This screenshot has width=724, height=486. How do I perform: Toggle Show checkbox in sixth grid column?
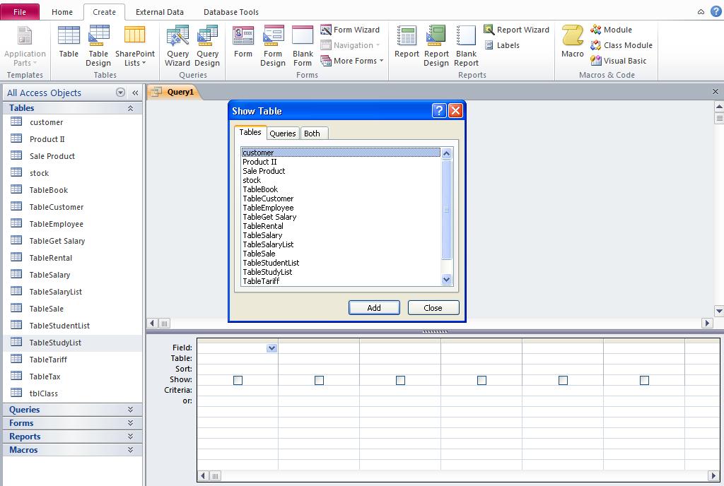(644, 381)
